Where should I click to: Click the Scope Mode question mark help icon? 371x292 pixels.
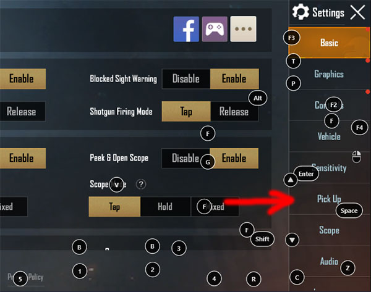(141, 184)
